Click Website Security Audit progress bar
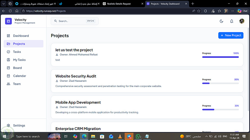250x140 pixels. click(220, 83)
